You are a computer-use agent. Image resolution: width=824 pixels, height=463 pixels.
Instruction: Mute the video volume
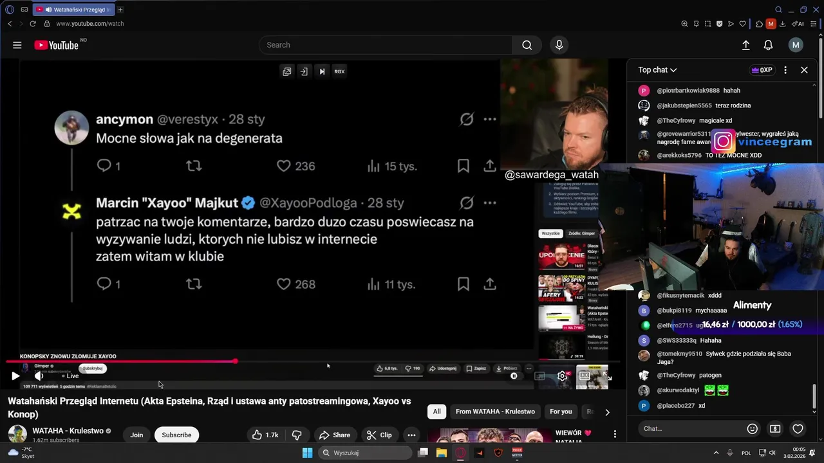click(39, 376)
